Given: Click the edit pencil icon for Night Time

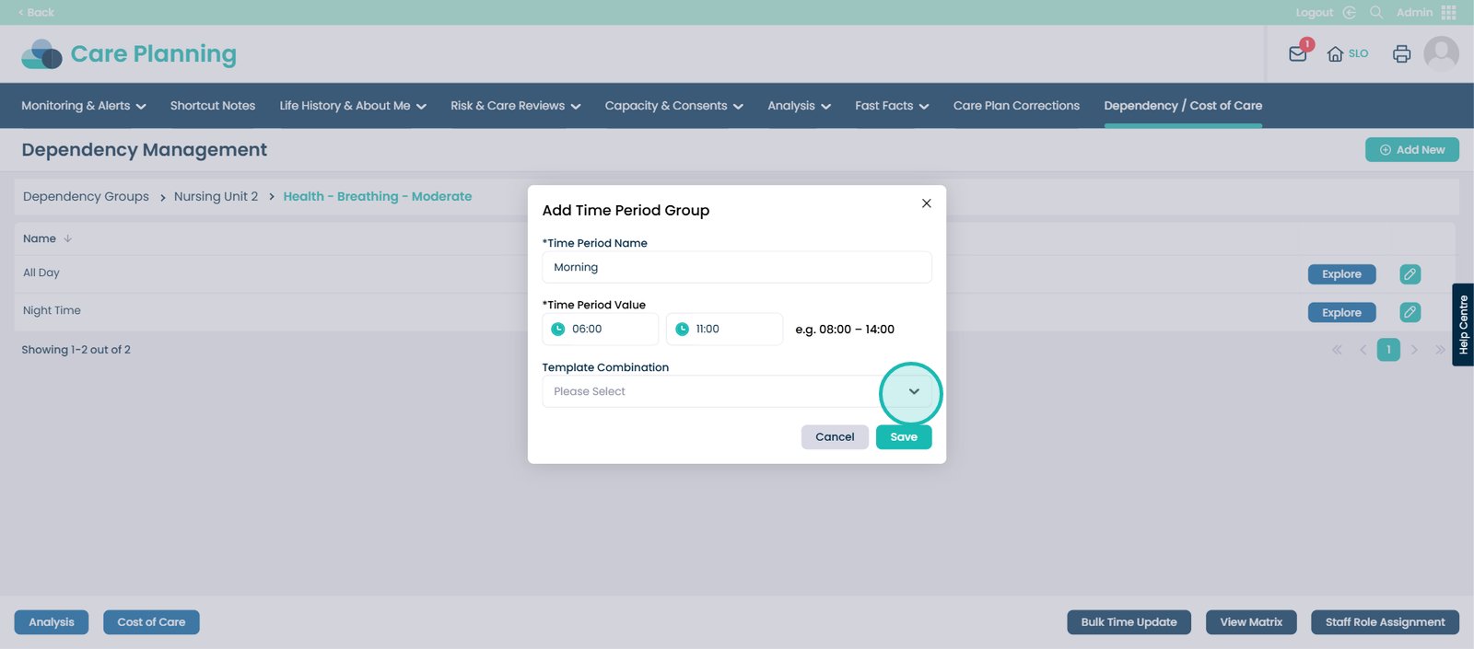Looking at the screenshot, I should coord(1410,313).
